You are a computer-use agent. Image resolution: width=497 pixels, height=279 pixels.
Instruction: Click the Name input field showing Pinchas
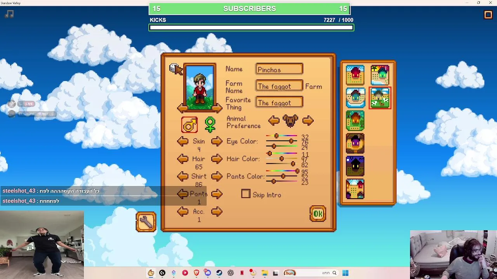tap(279, 69)
